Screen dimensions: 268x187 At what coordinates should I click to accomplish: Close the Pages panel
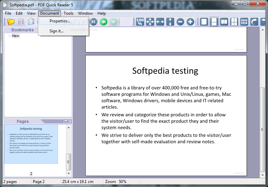click(70, 122)
